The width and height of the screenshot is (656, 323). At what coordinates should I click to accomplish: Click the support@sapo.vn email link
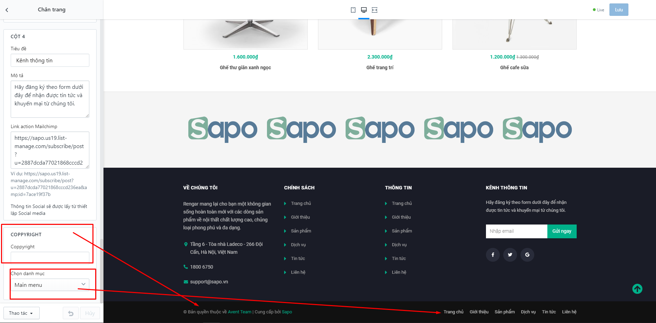click(209, 282)
